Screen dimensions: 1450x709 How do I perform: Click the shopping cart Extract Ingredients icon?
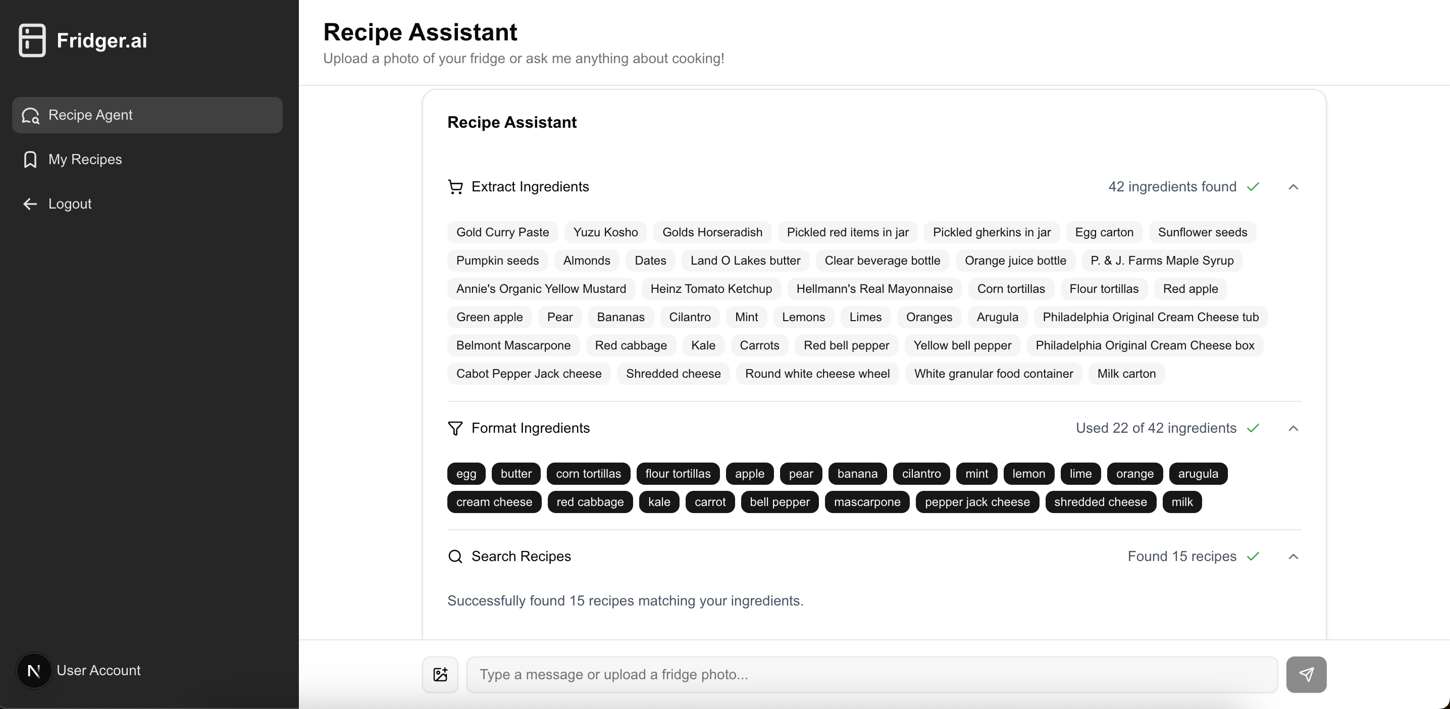[x=455, y=186]
